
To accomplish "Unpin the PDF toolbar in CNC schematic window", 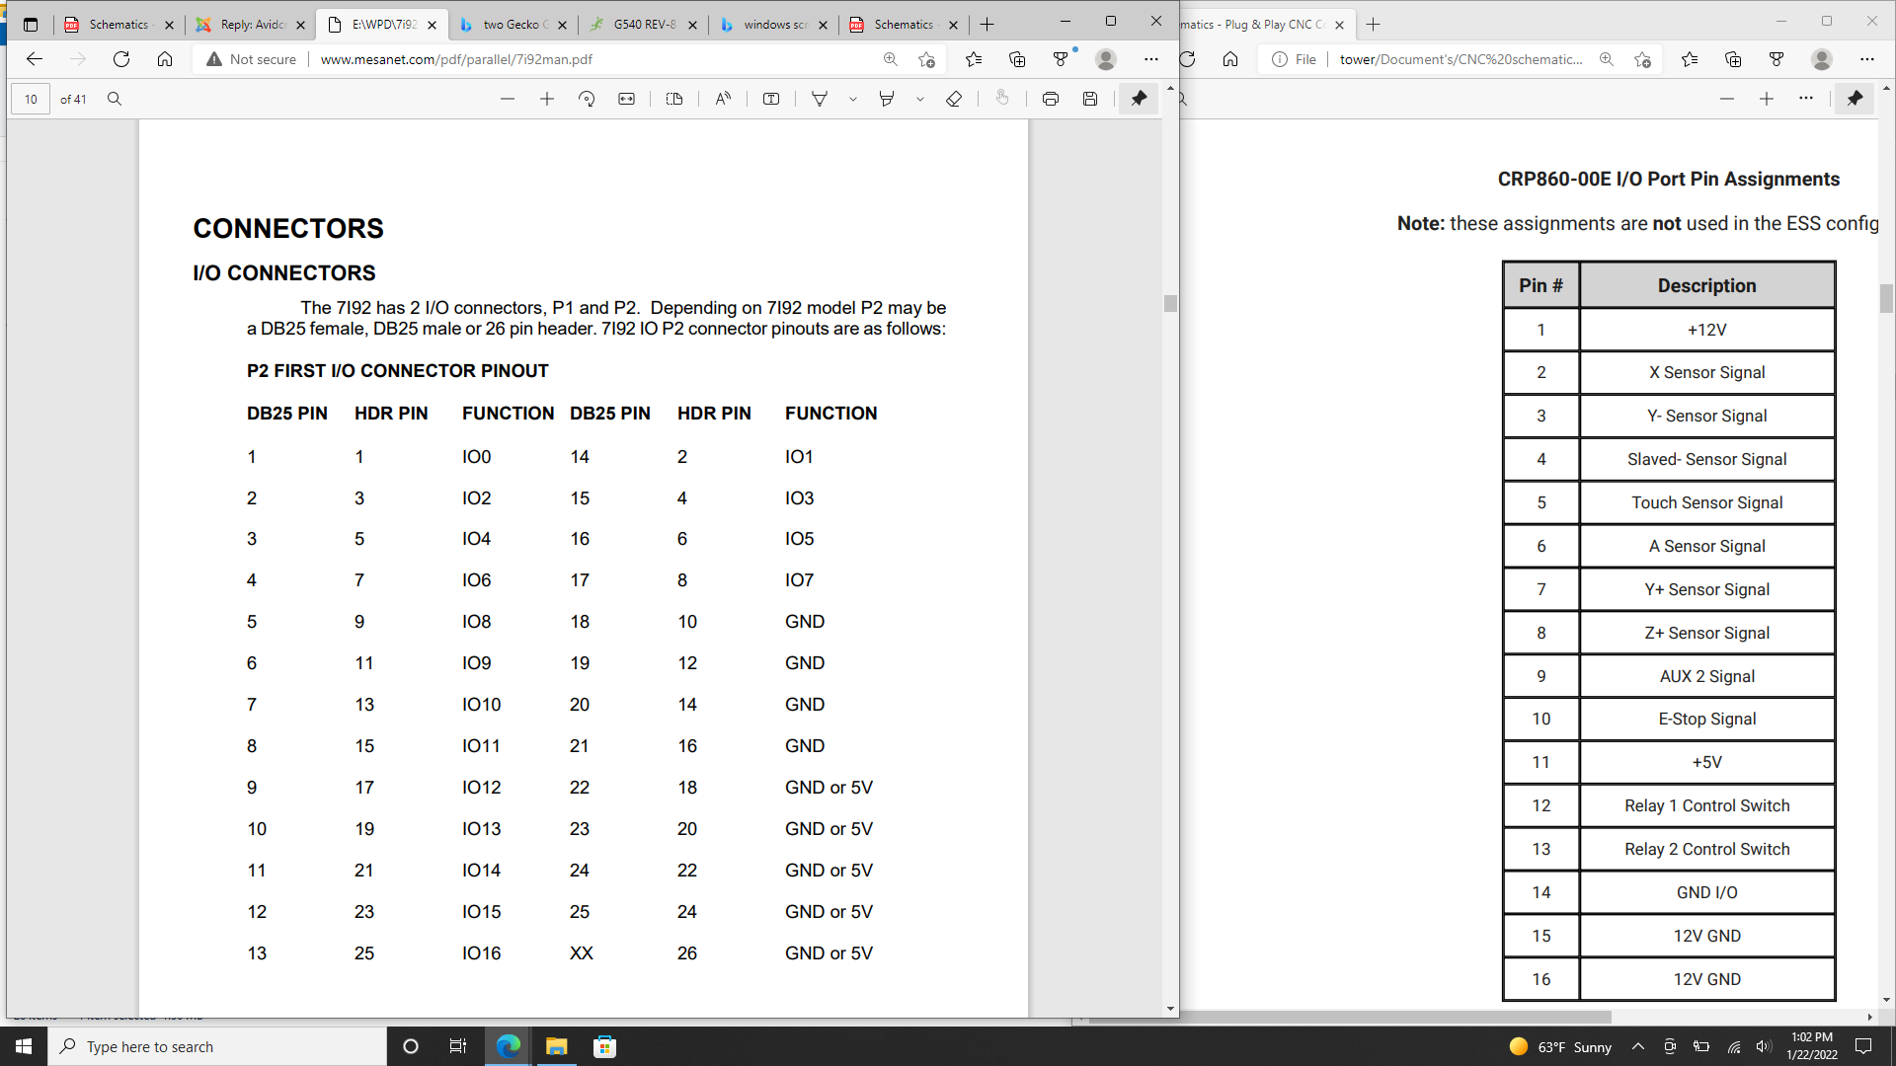I will [1855, 99].
